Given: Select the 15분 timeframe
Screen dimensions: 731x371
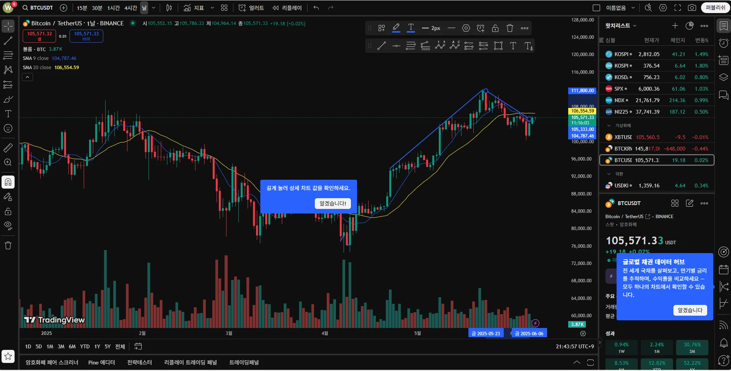Looking at the screenshot, I should (x=82, y=8).
